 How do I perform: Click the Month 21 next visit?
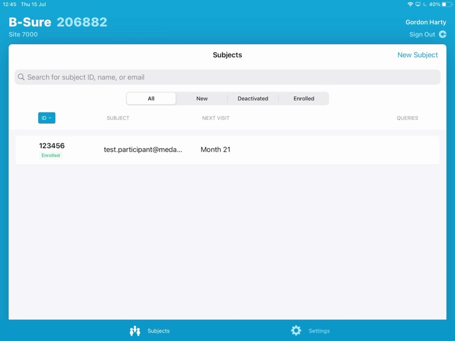pos(215,149)
